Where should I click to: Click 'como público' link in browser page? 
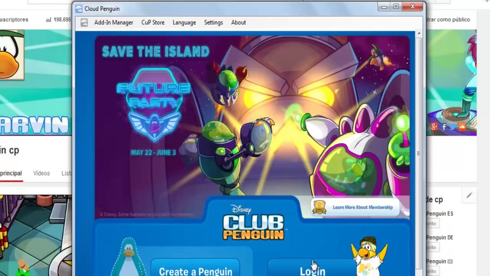point(453,20)
